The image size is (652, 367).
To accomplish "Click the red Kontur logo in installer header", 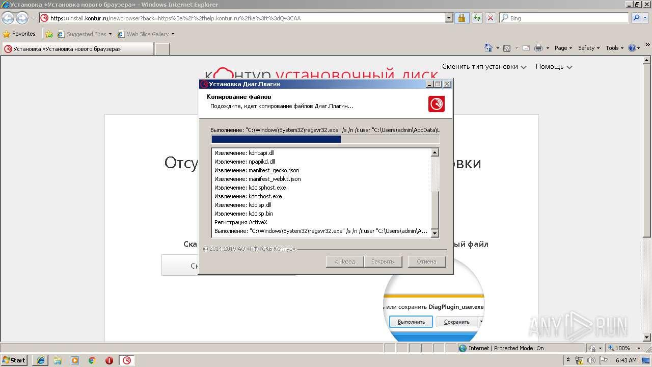I will coord(437,103).
